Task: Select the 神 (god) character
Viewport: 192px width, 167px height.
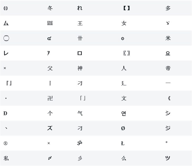Action: click(80, 68)
